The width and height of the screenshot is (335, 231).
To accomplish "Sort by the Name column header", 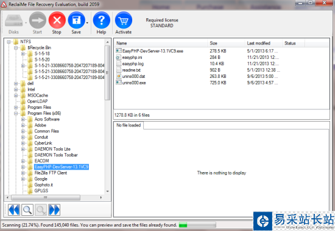I will click(161, 43).
